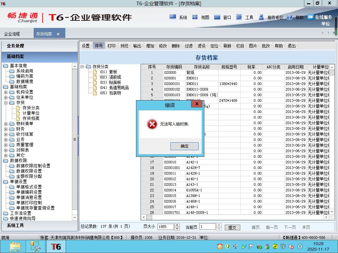This screenshot has height=253, width=338.
Task: Click the 启用日期 column header
Action: click(295, 67)
